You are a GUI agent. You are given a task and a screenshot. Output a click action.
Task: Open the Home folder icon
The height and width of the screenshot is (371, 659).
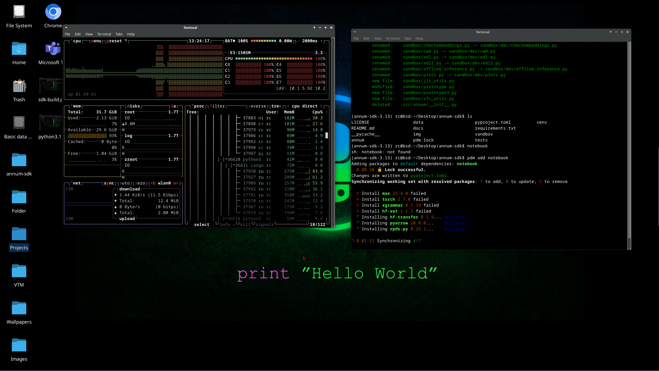pyautogui.click(x=19, y=49)
